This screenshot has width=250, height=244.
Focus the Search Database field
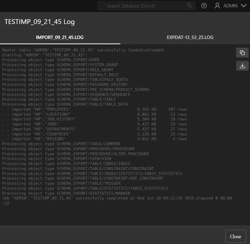coord(146,6)
